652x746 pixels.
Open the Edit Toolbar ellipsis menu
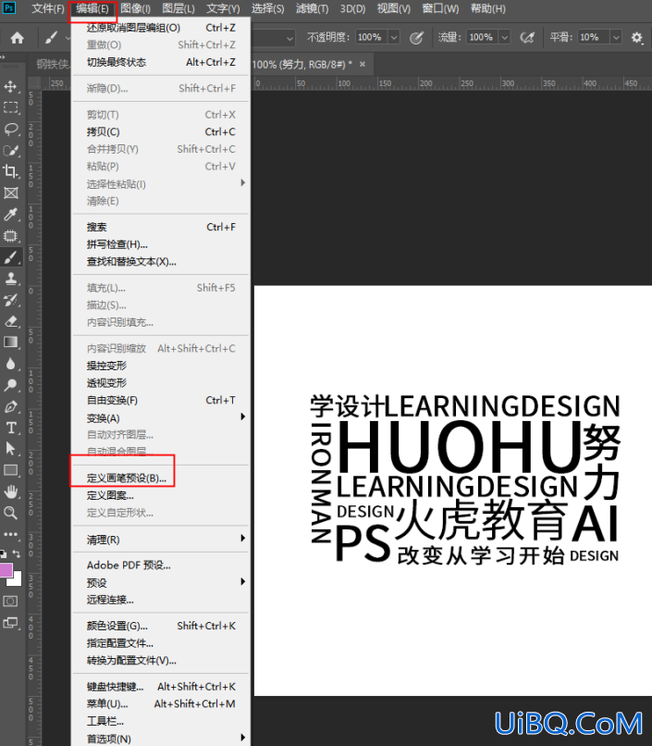(x=10, y=534)
